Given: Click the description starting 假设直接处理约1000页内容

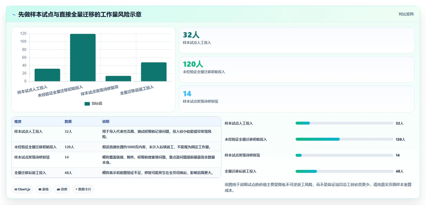Looking at the screenshot, I should (157, 147).
